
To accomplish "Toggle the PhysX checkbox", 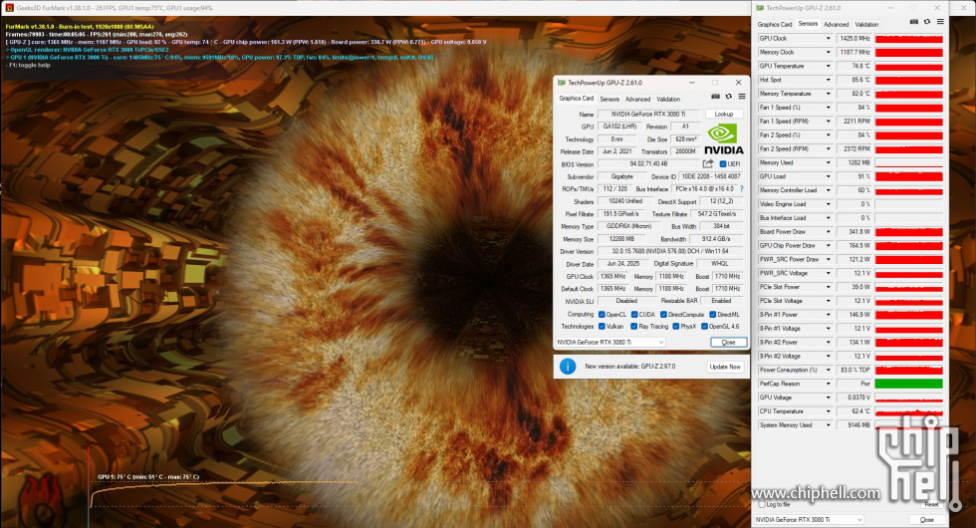I will (x=676, y=327).
